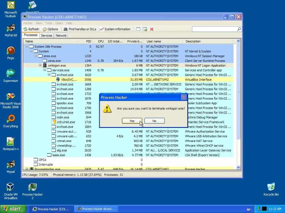This screenshot has height=213, width=285.
Task: Sort by the CPU column header
Action: 99,41
